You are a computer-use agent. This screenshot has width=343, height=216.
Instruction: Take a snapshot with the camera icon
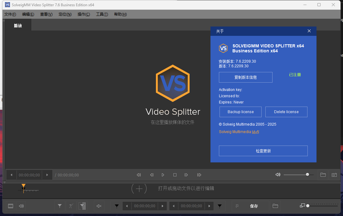pyautogui.click(x=334, y=175)
